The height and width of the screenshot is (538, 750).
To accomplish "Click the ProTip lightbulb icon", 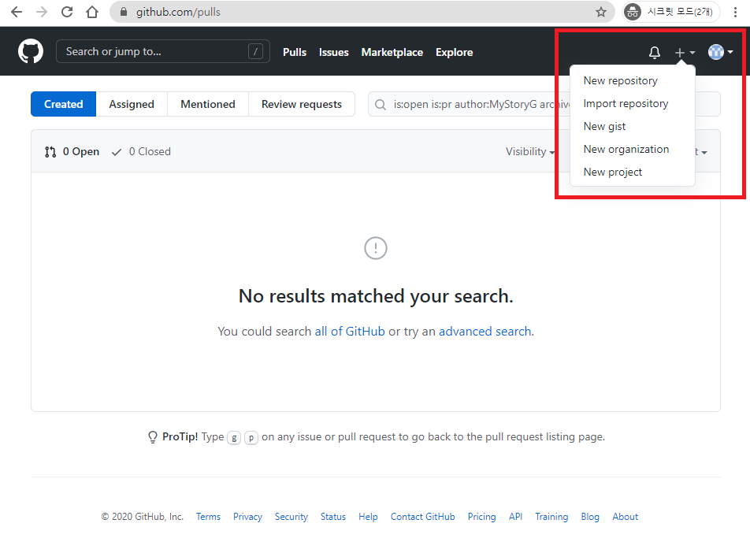I will (152, 436).
